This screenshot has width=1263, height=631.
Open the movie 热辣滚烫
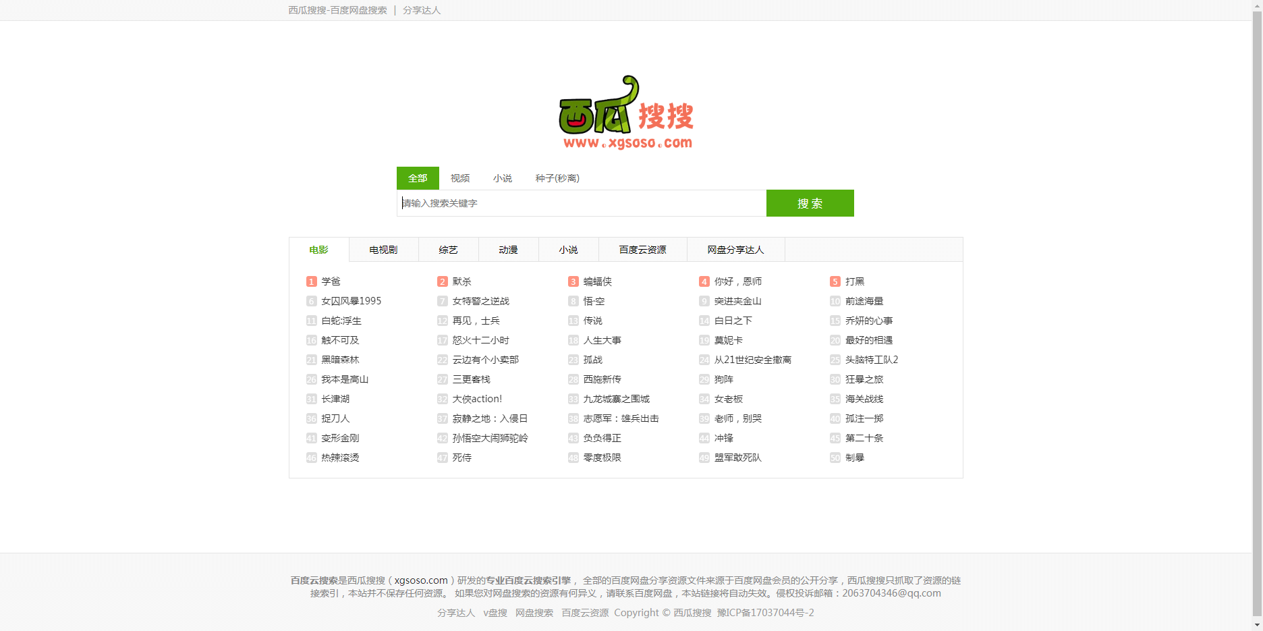[341, 458]
